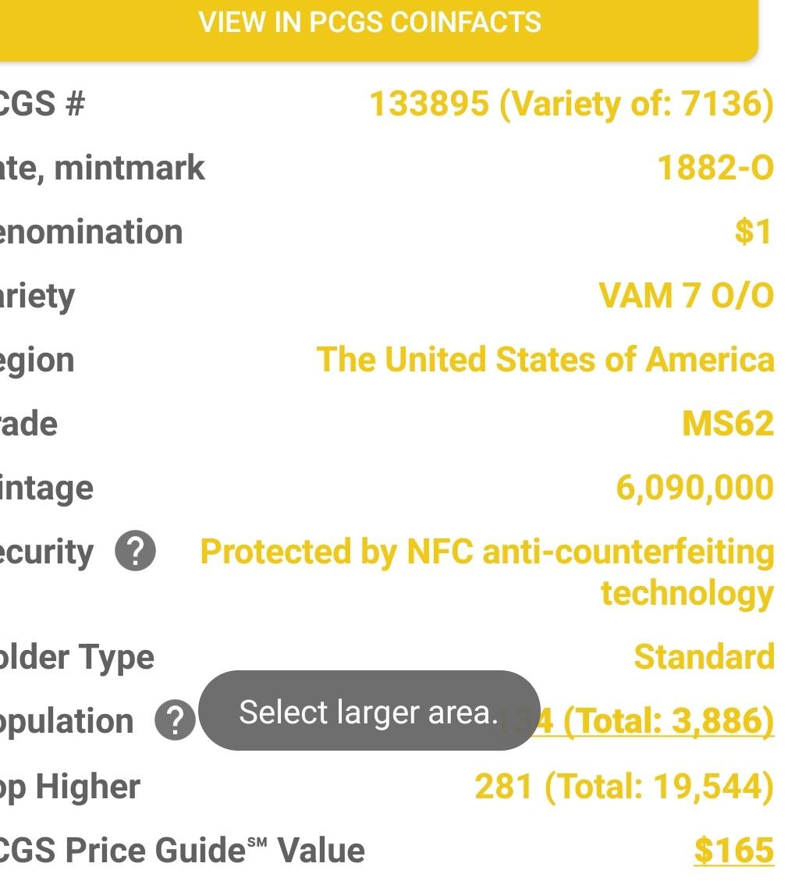The image size is (788, 881).
Task: Tap the MS62 grade value
Action: pyautogui.click(x=728, y=424)
